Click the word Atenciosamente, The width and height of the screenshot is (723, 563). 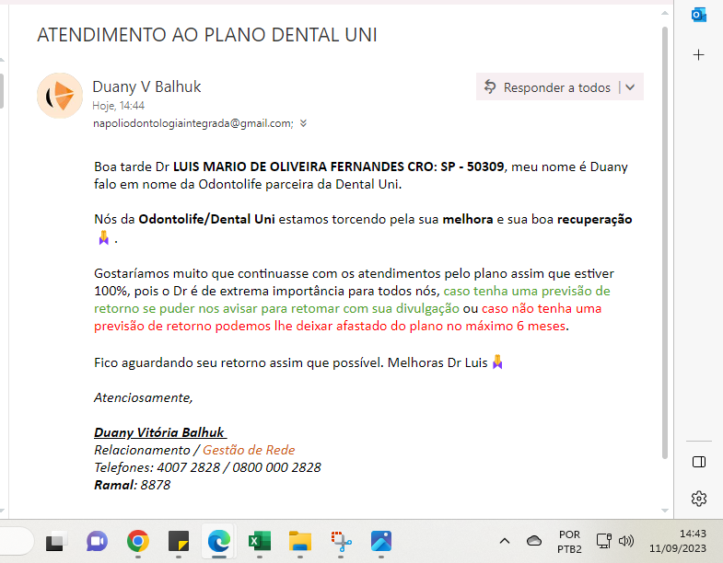click(x=144, y=398)
